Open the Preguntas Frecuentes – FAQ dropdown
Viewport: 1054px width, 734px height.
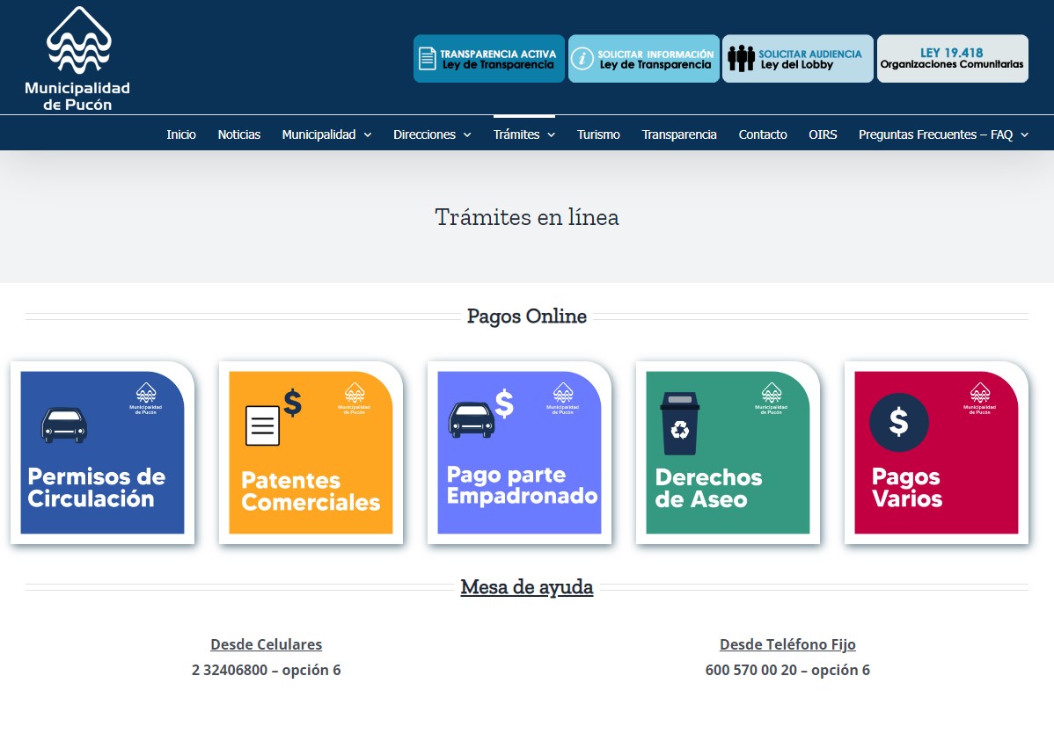[936, 134]
